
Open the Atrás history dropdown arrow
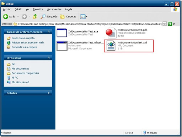pos(18,16)
